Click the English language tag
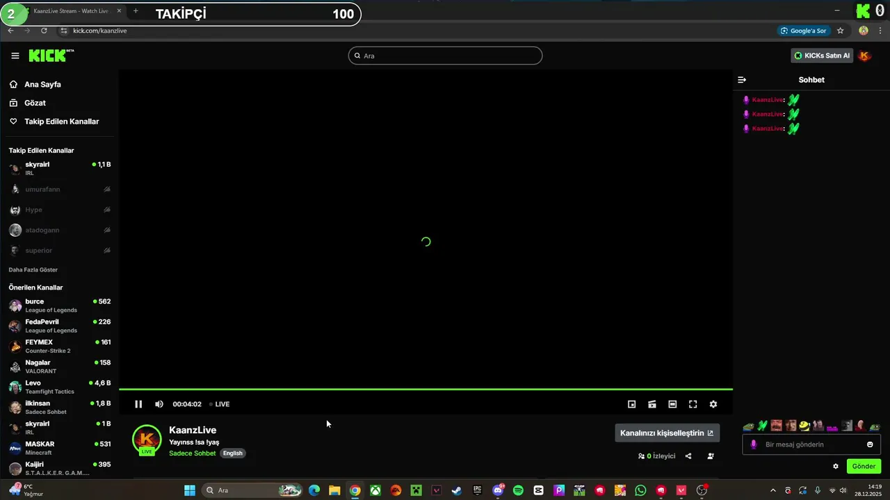 click(x=233, y=453)
